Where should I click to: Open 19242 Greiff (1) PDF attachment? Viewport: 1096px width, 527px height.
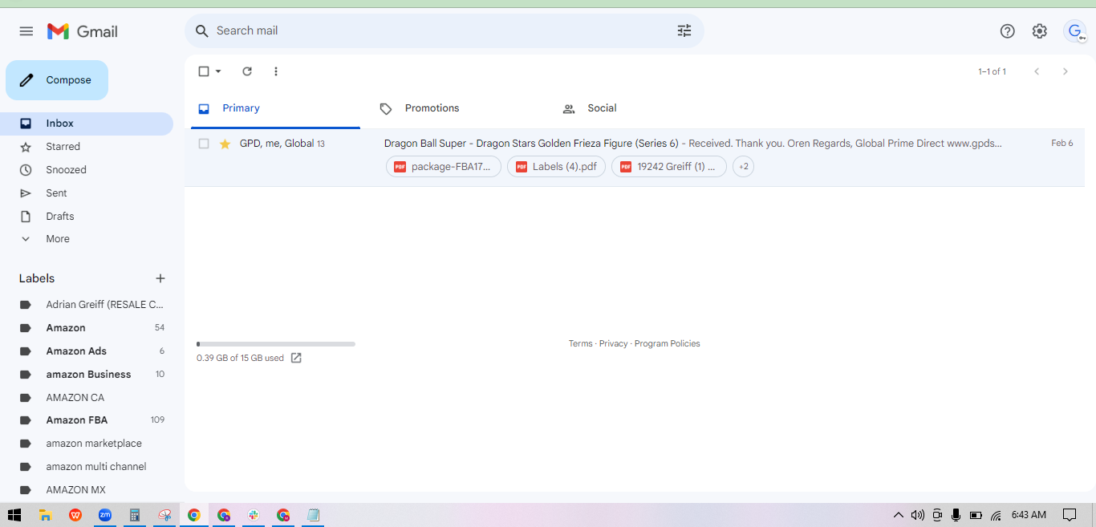pos(669,167)
